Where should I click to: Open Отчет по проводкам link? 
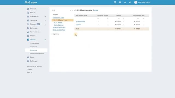pyautogui.click(x=59, y=30)
